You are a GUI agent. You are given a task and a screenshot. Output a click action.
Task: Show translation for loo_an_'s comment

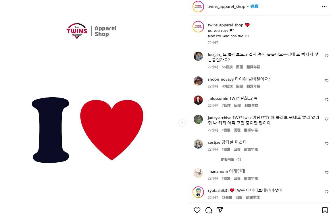[253, 67]
